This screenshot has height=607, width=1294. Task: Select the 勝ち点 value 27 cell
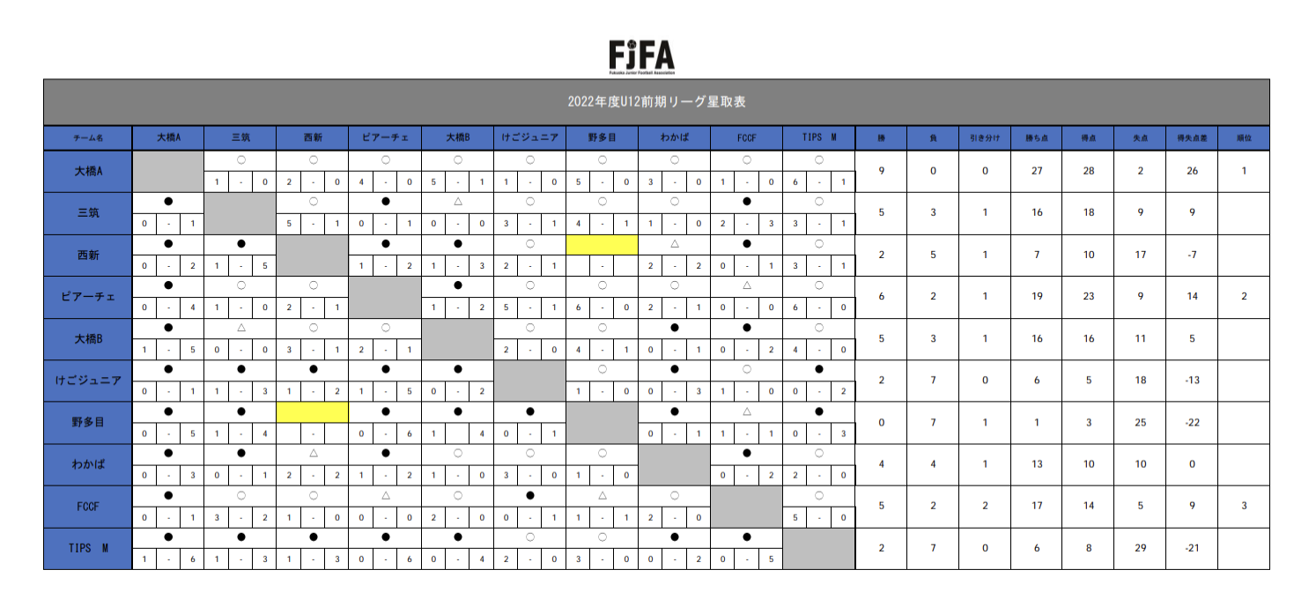[x=1037, y=171]
